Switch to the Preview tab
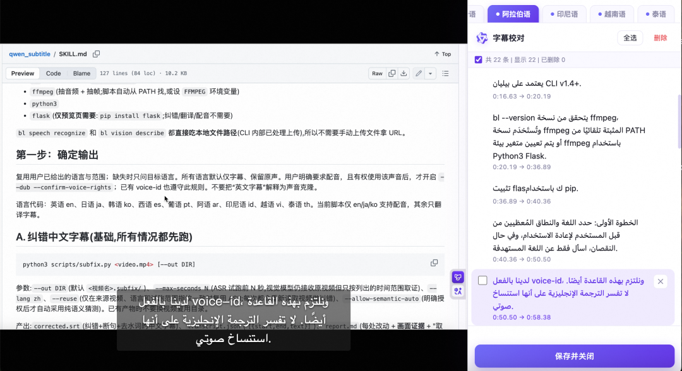This screenshot has height=371, width=682. click(x=23, y=73)
